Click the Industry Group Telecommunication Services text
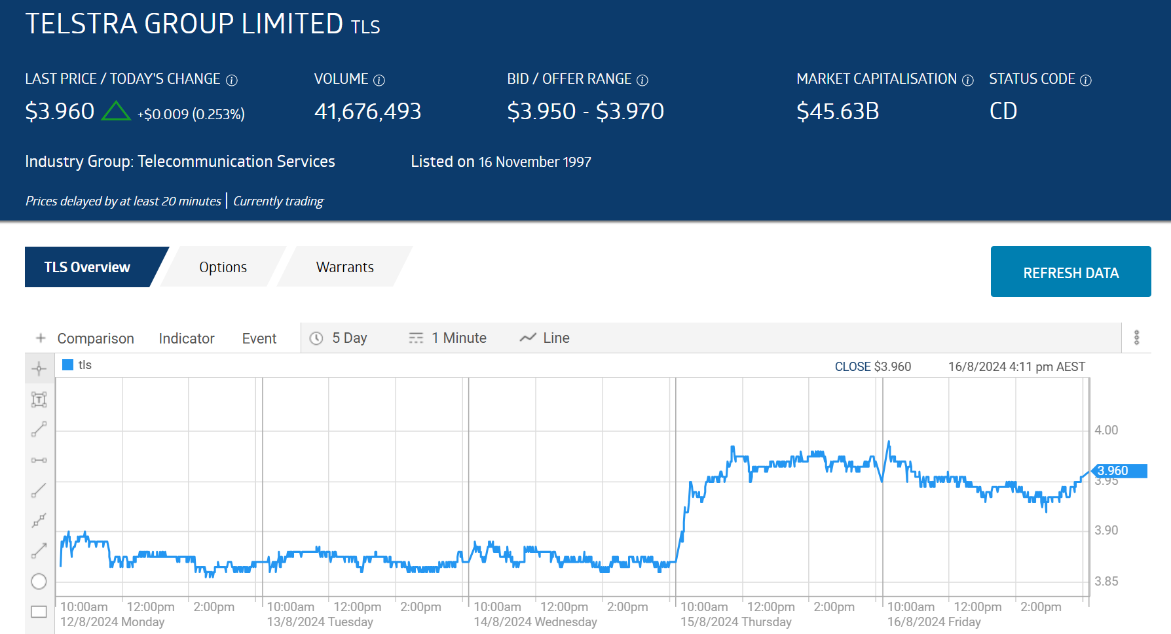1171x634 pixels. (180, 162)
